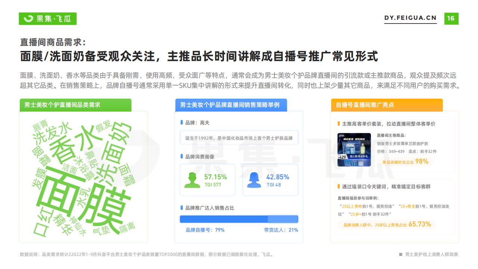Click the brand description box about 1992

click(239, 138)
